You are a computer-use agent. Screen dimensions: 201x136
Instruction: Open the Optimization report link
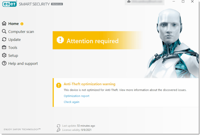click(x=76, y=96)
